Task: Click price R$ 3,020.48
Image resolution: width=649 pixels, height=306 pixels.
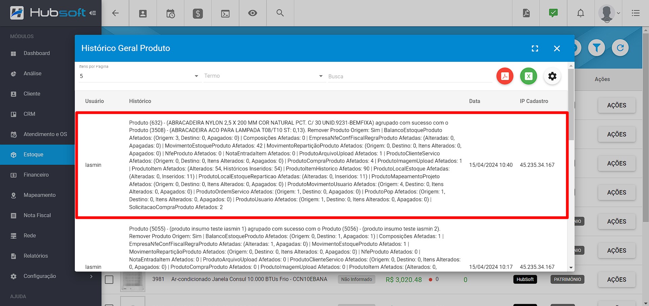Action: coord(404,280)
